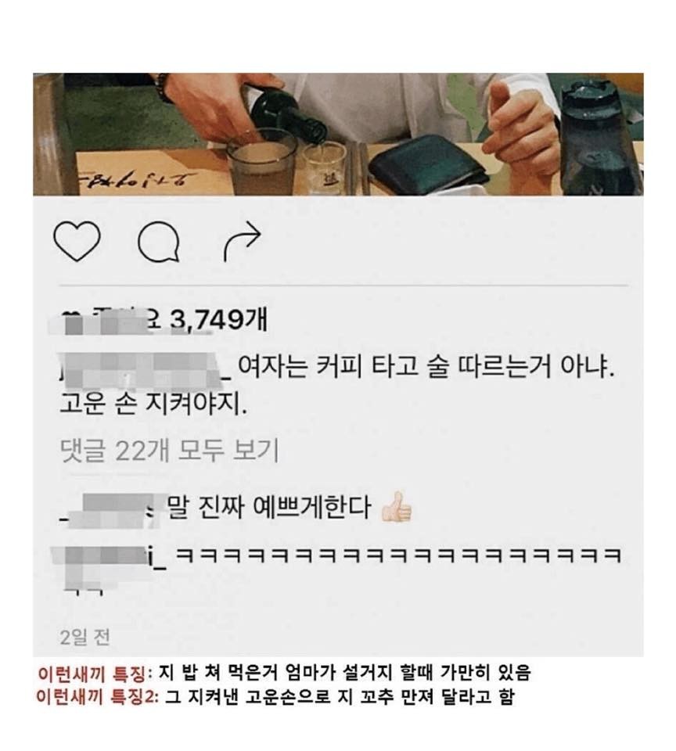
Task: Open comments via speech bubble icon
Action: [159, 242]
